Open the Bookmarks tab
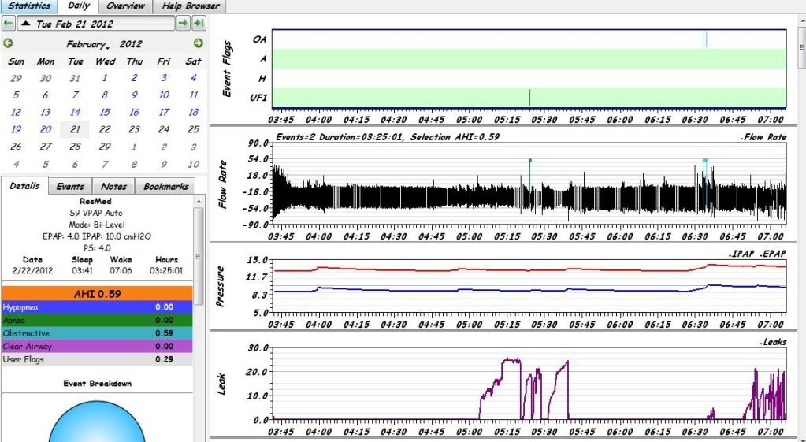 pos(165,187)
